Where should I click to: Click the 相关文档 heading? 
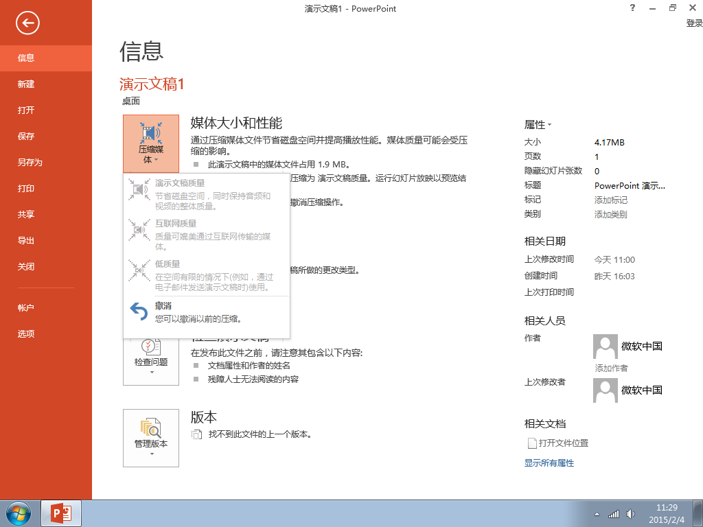(x=544, y=424)
